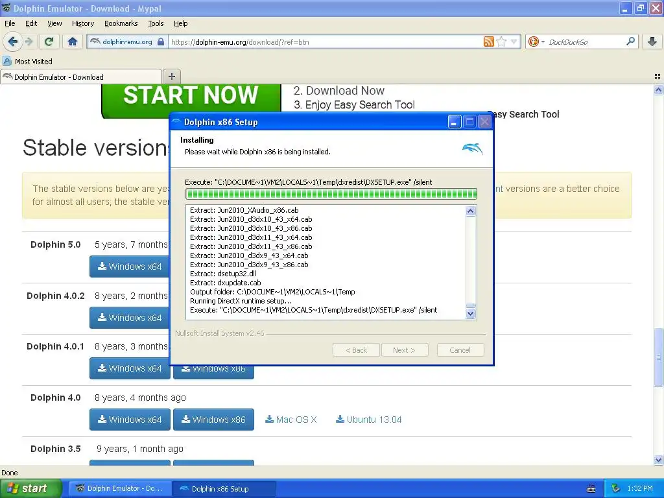Open the Edit menu

pyautogui.click(x=31, y=23)
